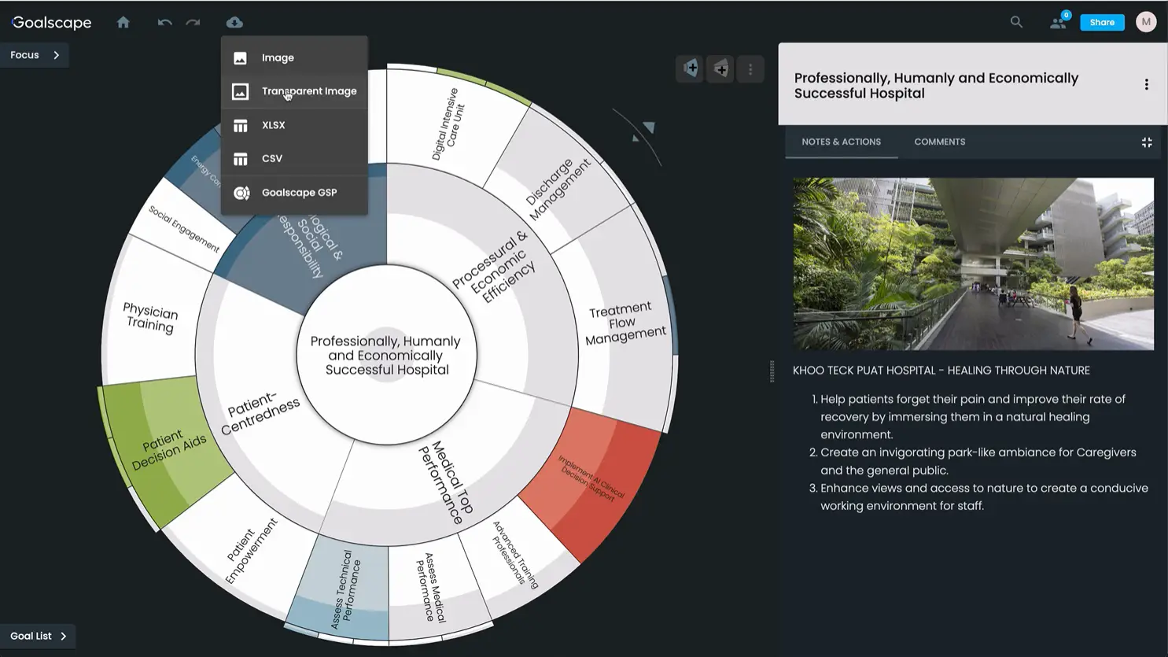Open the goal title three-dot menu
Screen dimensions: 1168x657
1146,85
